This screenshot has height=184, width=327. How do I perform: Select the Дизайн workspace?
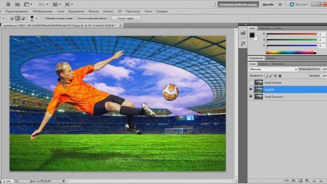[x=268, y=5]
